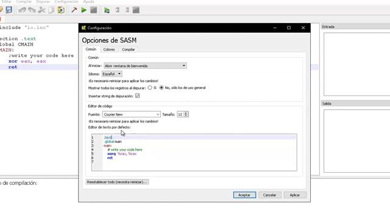
Task: Click the Cancelar button
Action: click(x=269, y=195)
